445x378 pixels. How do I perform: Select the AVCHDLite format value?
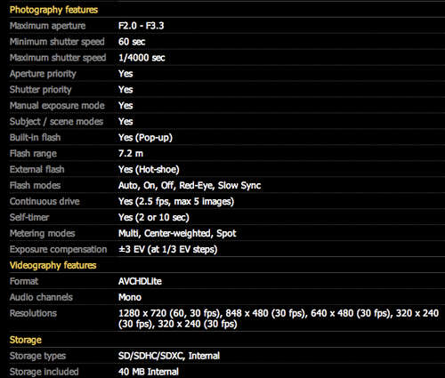coord(140,281)
